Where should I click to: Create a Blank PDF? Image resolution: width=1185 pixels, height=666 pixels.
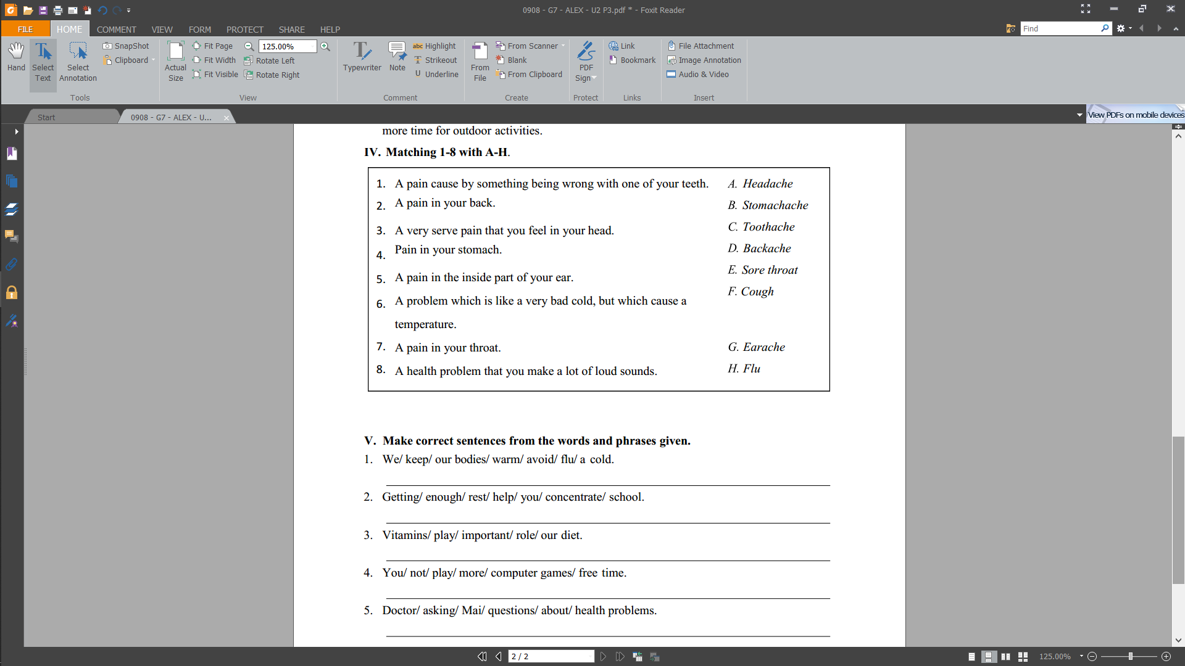(512, 60)
